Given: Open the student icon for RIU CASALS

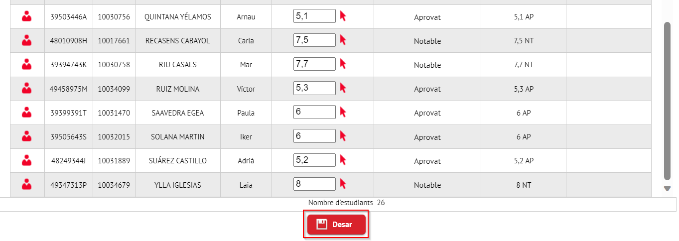Looking at the screenshot, I should coord(27,64).
